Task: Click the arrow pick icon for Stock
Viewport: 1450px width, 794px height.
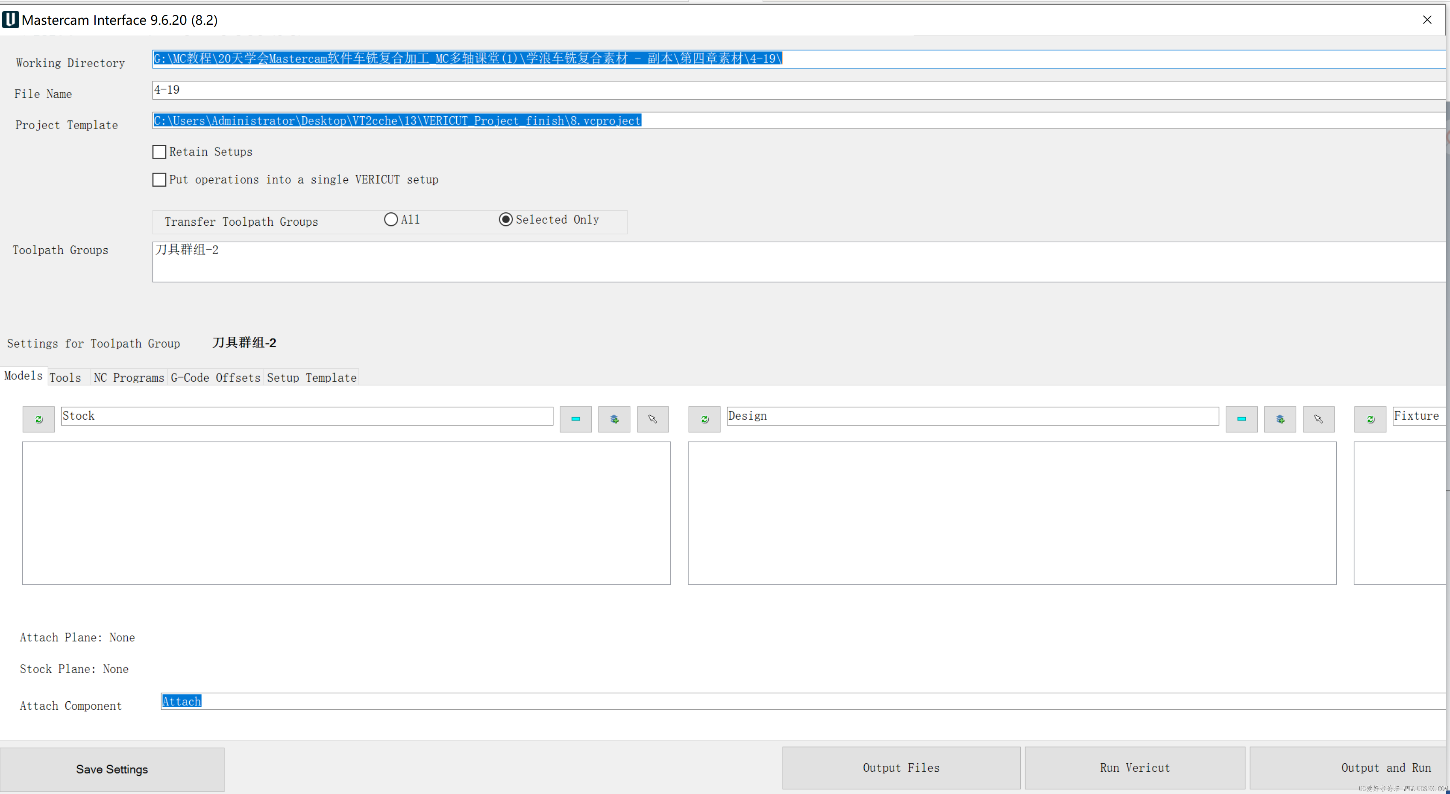Action: tap(653, 419)
